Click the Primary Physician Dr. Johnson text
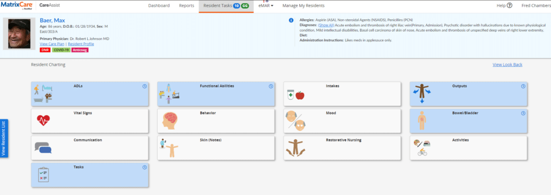 tap(74, 39)
